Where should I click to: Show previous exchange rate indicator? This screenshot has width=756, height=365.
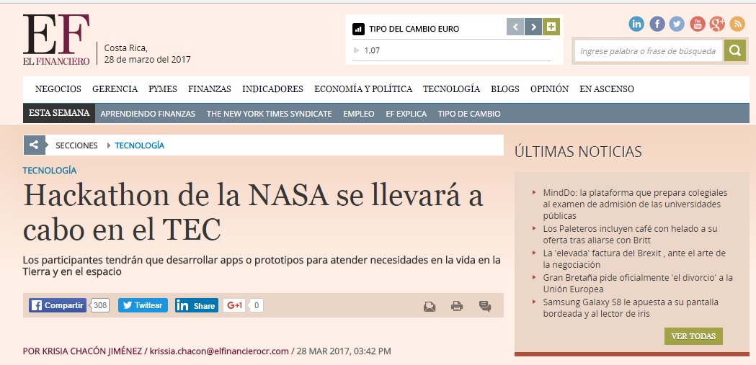[x=515, y=27]
